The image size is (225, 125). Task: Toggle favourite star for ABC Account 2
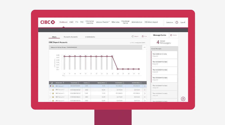pos(53,90)
